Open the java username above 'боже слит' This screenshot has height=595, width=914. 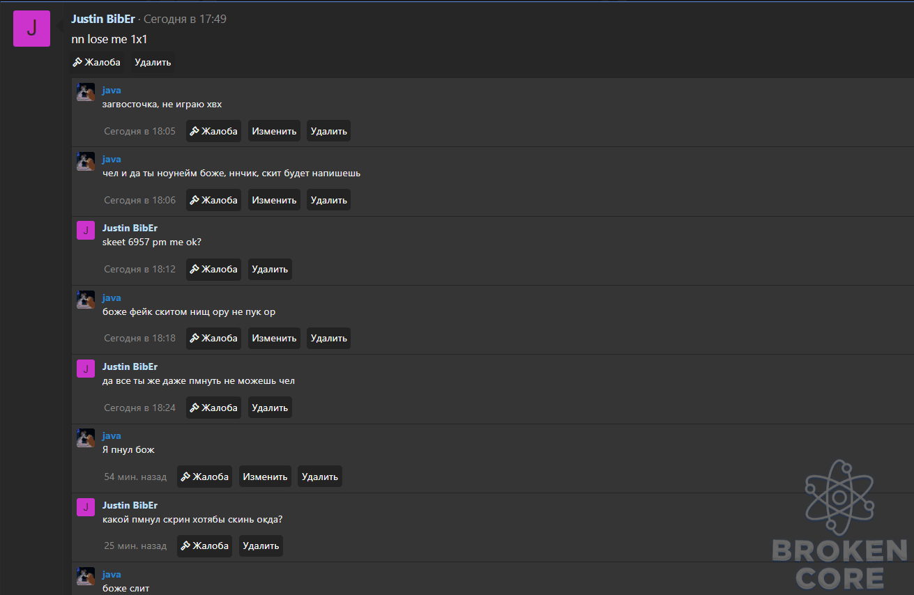pyautogui.click(x=112, y=574)
